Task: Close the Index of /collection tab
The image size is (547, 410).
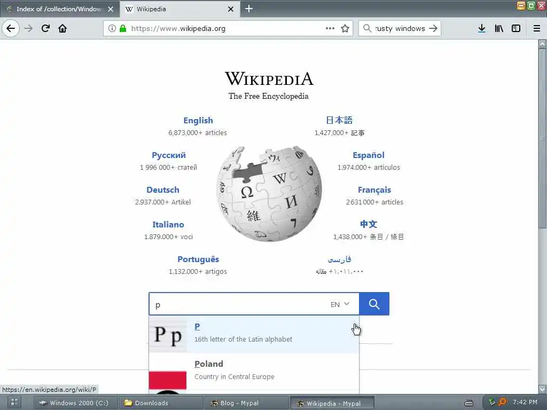Action: (111, 9)
